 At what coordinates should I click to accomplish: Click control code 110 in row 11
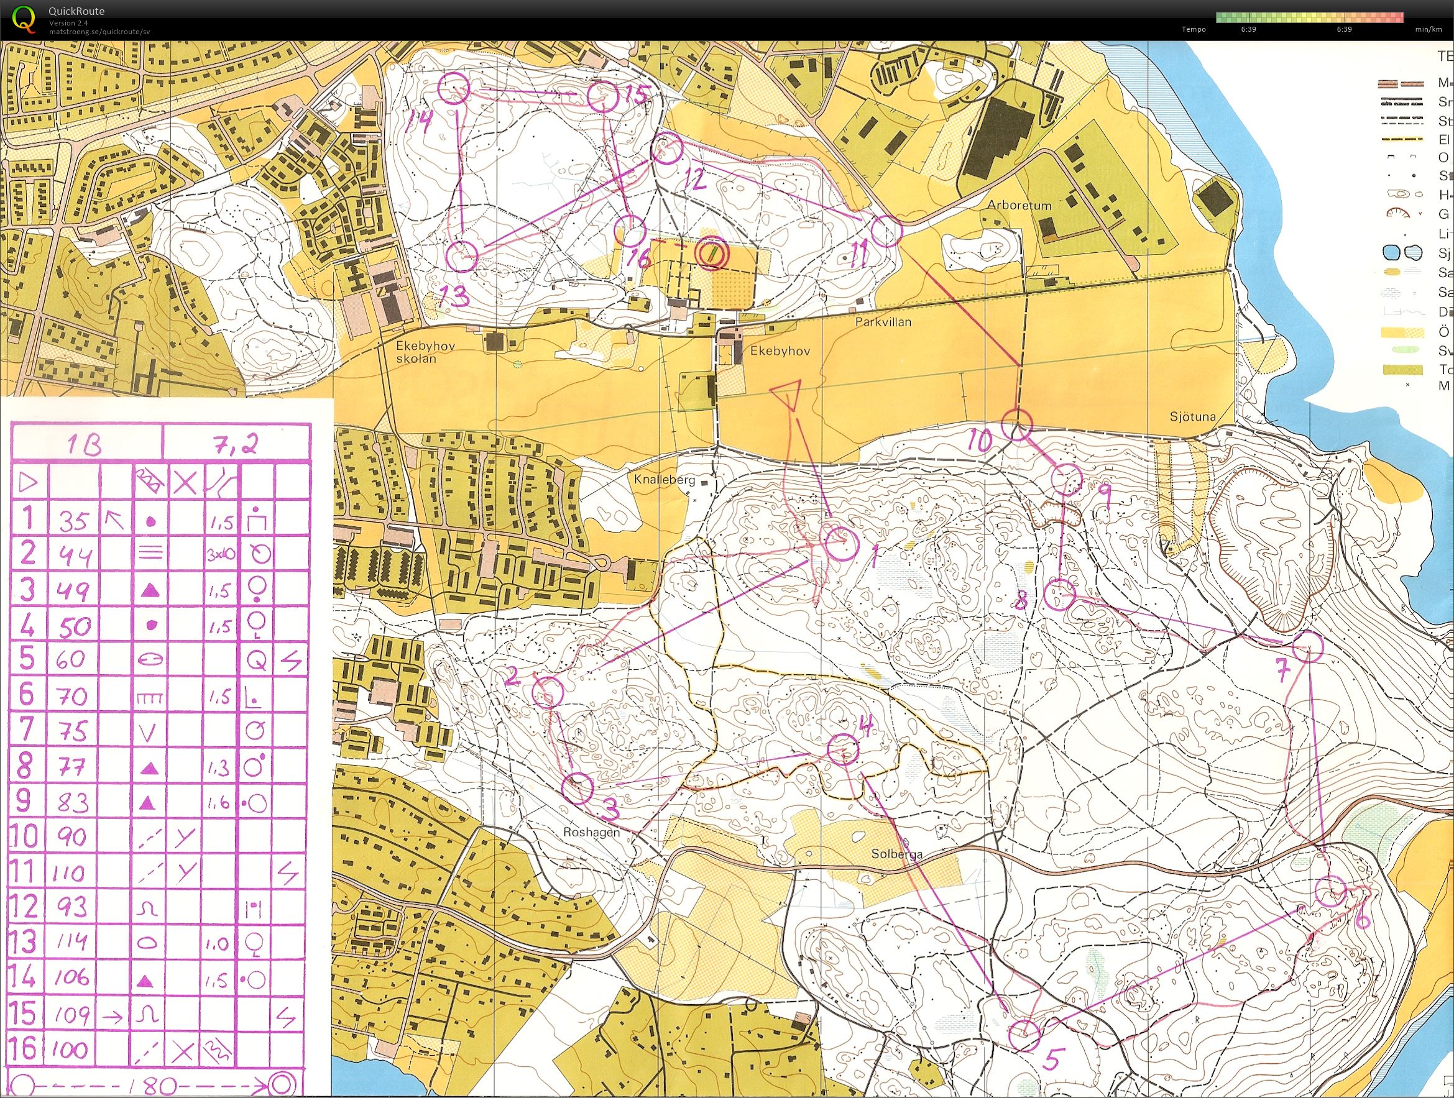[x=68, y=874]
